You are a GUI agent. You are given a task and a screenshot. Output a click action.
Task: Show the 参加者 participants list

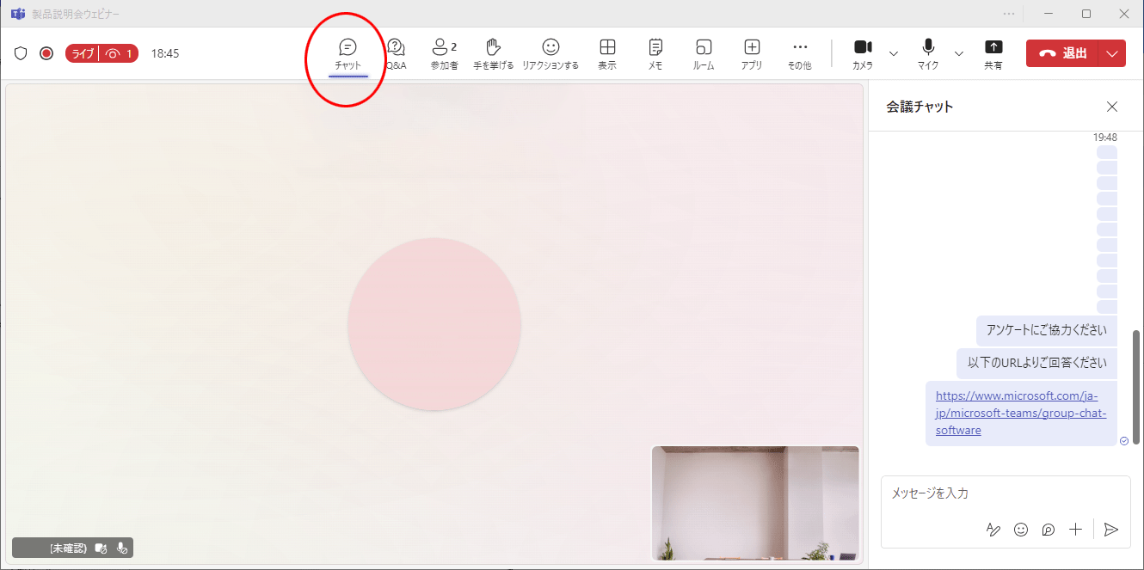point(444,53)
